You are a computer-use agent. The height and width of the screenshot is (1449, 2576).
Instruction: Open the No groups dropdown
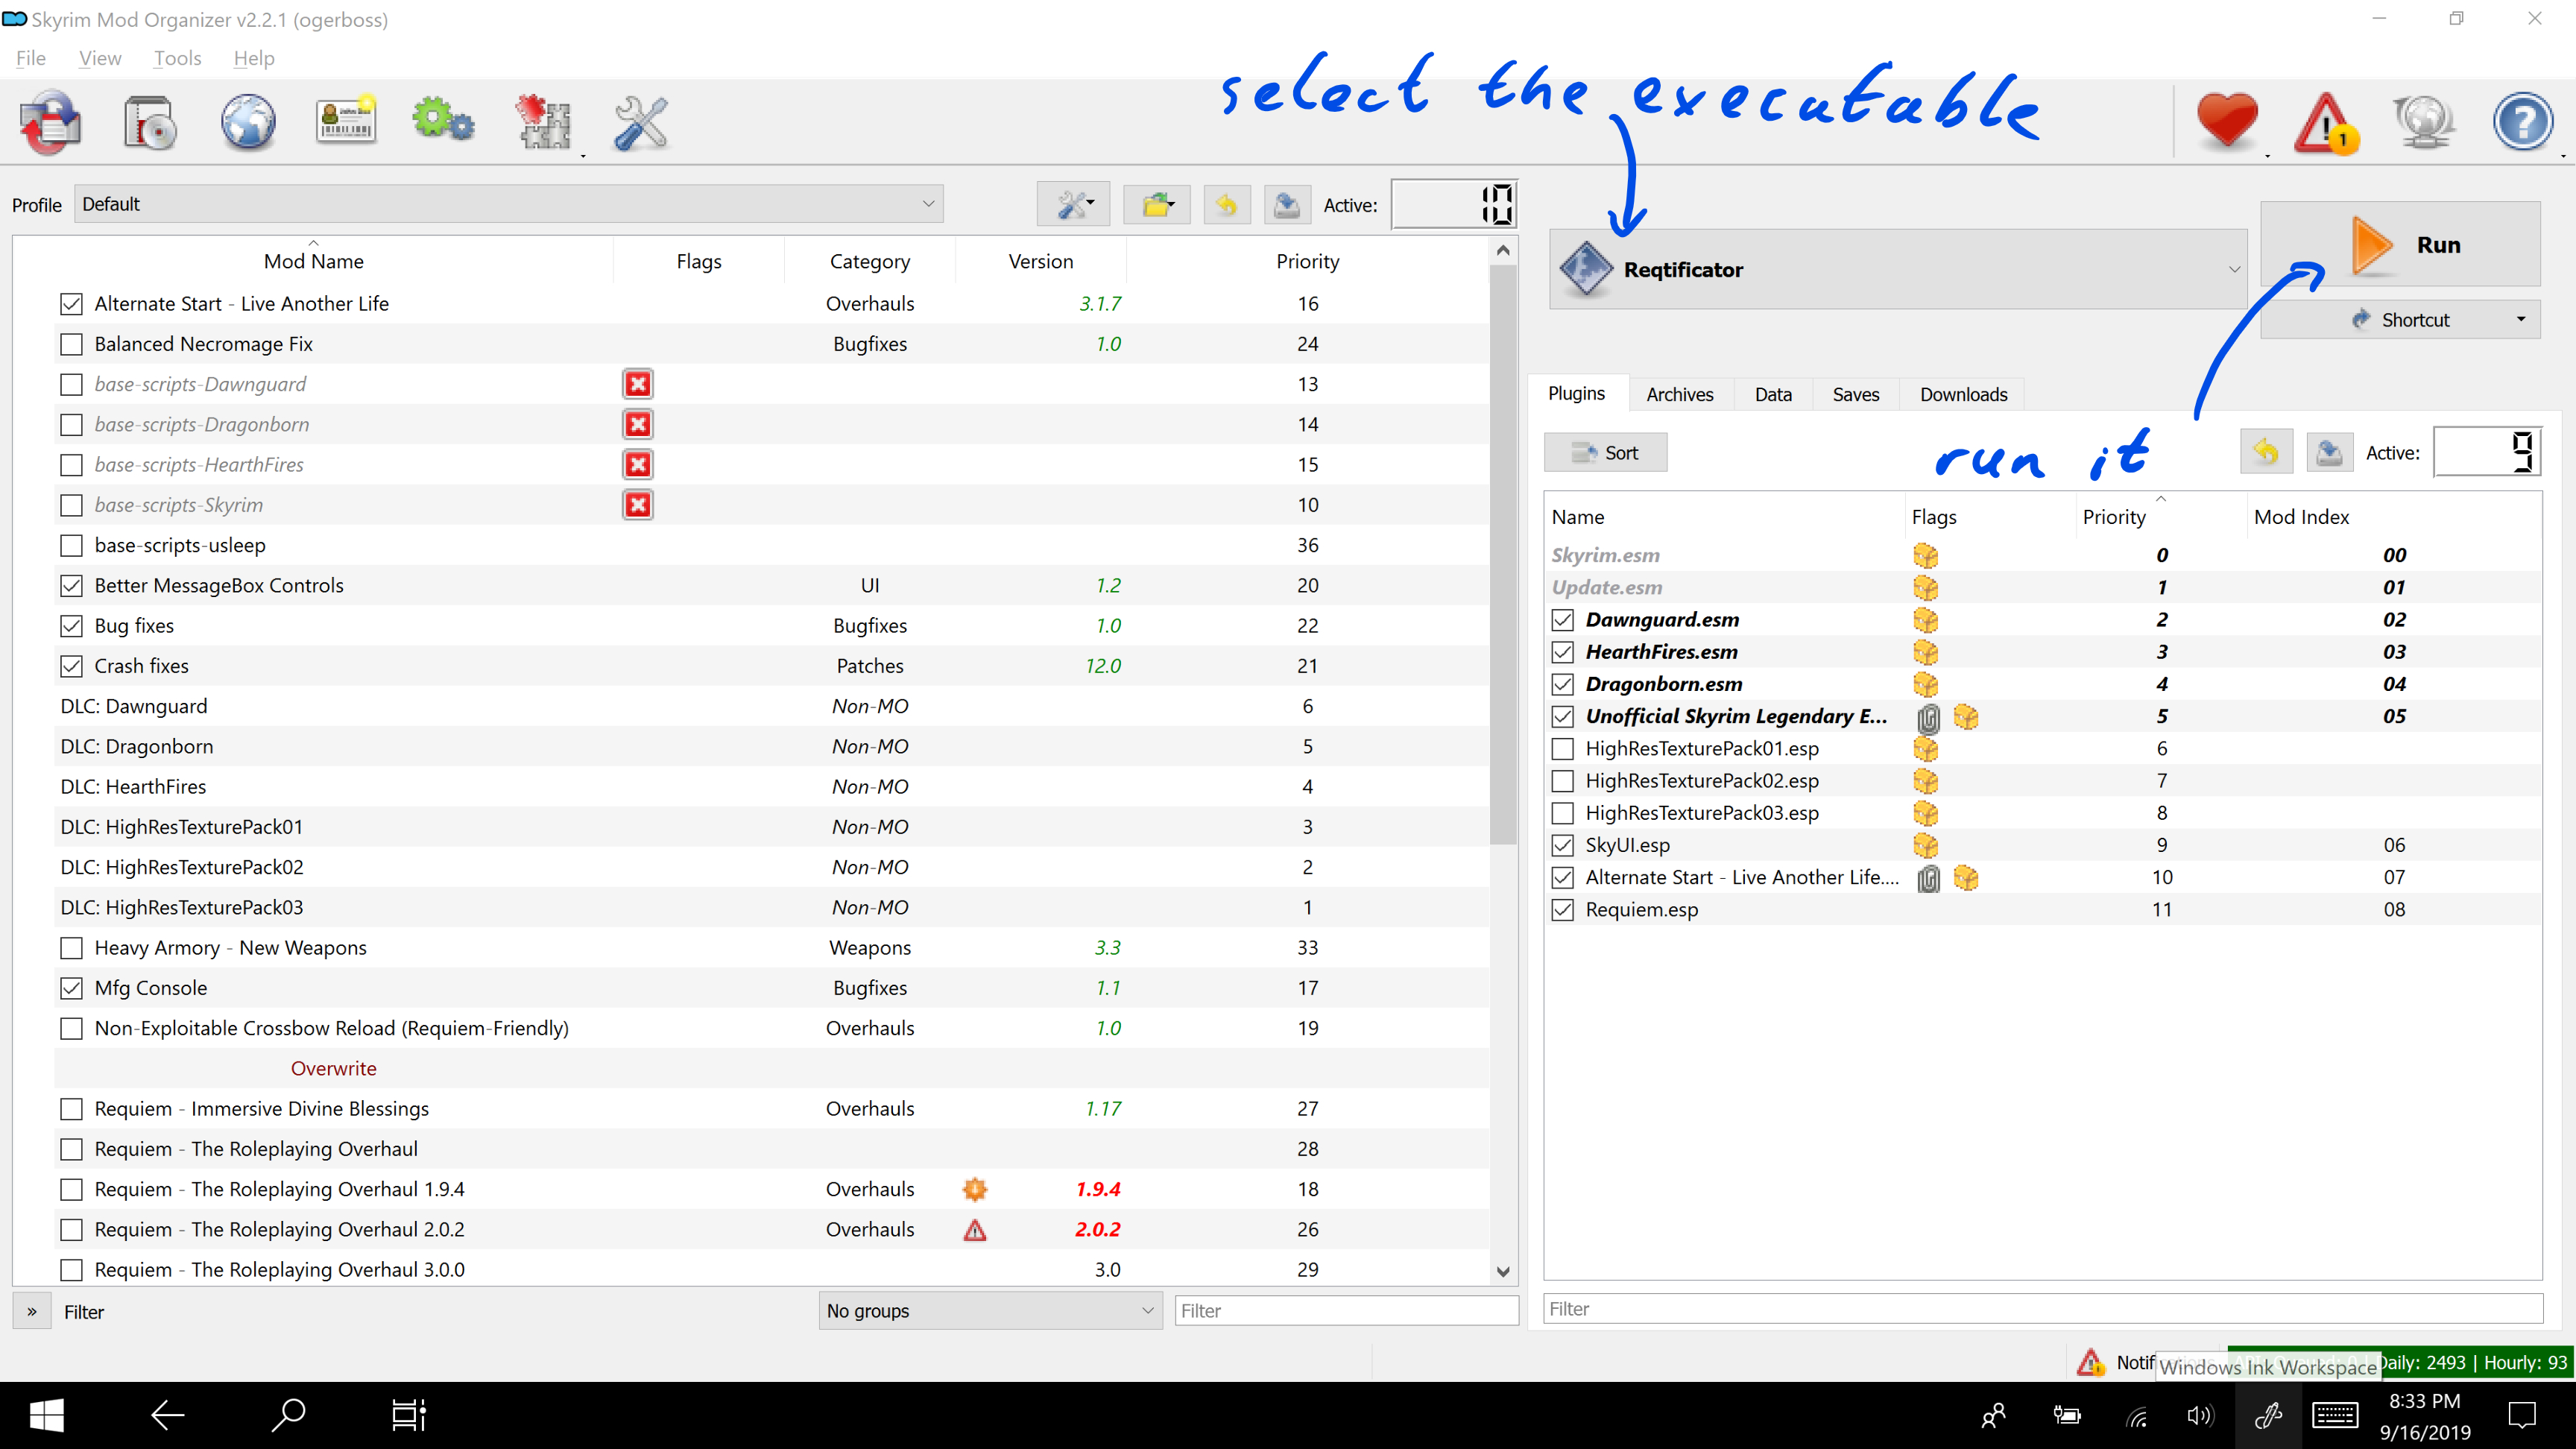point(990,1310)
